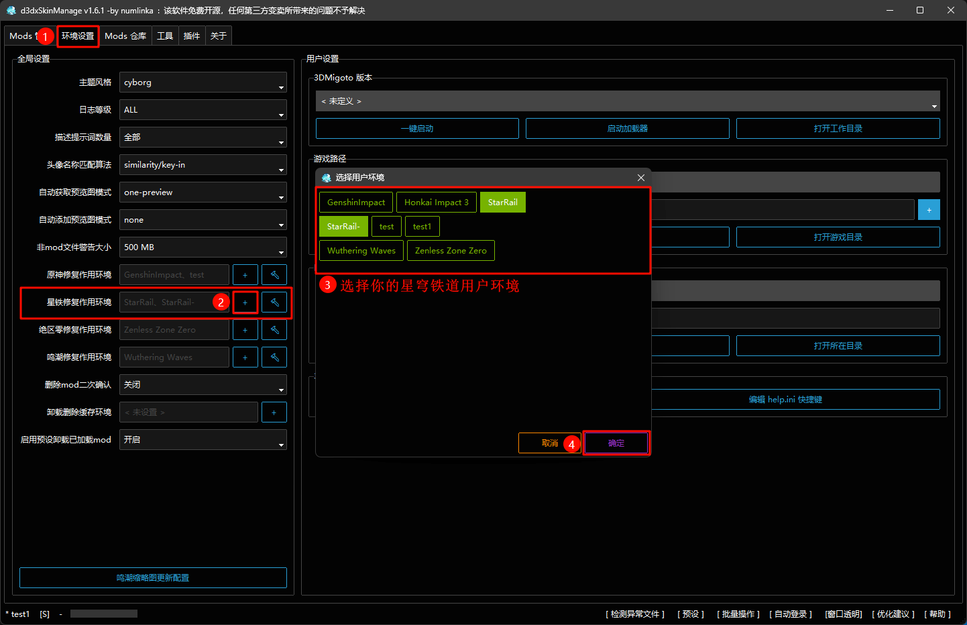The image size is (967, 625).
Task: Click the 原神修复作用环境 field
Action: point(174,275)
